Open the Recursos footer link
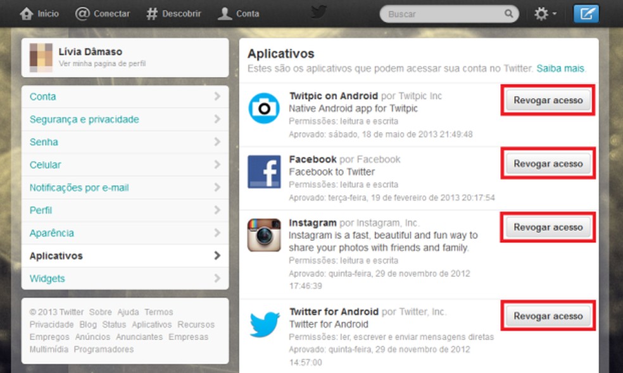The height and width of the screenshot is (373, 623). point(196,324)
